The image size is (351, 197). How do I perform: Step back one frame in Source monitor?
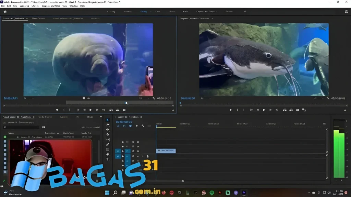tap(84, 110)
